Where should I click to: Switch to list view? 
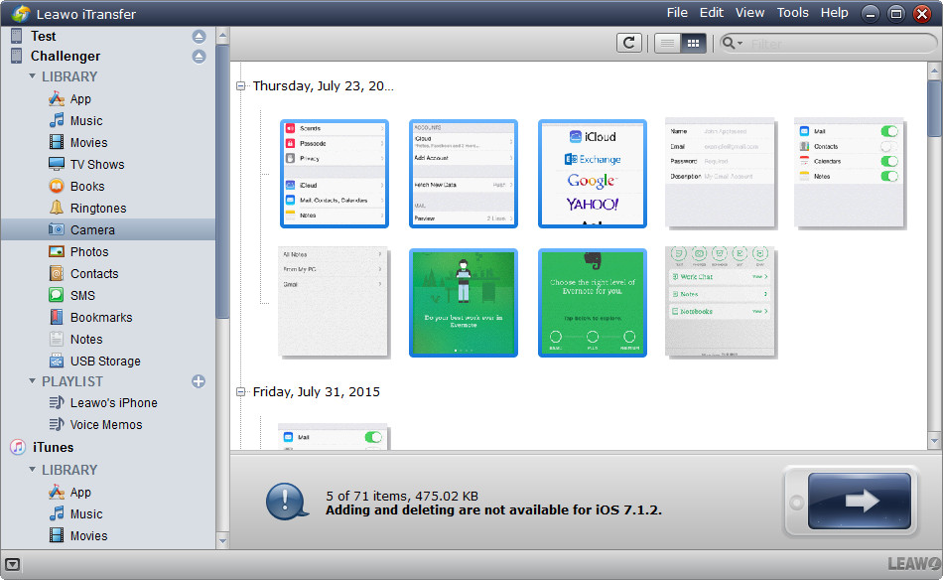pyautogui.click(x=666, y=43)
